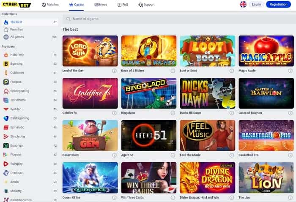Go to the FAQ page

(x=123, y=5)
